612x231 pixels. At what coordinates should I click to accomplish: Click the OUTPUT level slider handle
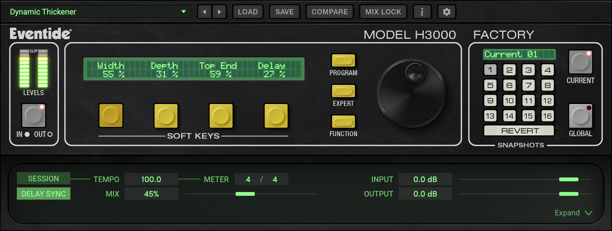[569, 194]
